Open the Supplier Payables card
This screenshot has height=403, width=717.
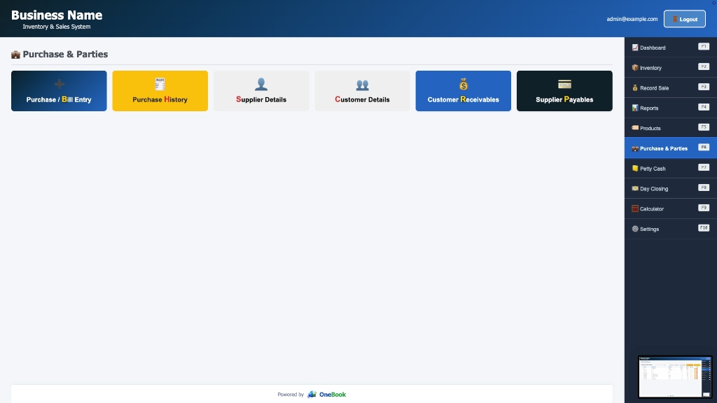coord(564,91)
